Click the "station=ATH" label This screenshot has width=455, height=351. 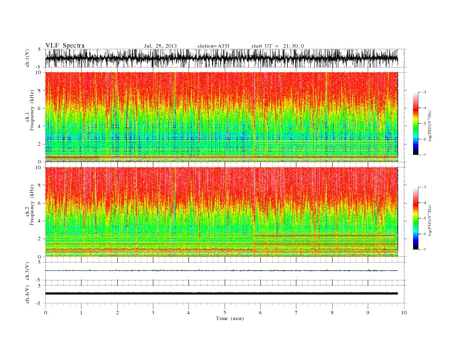click(x=213, y=46)
